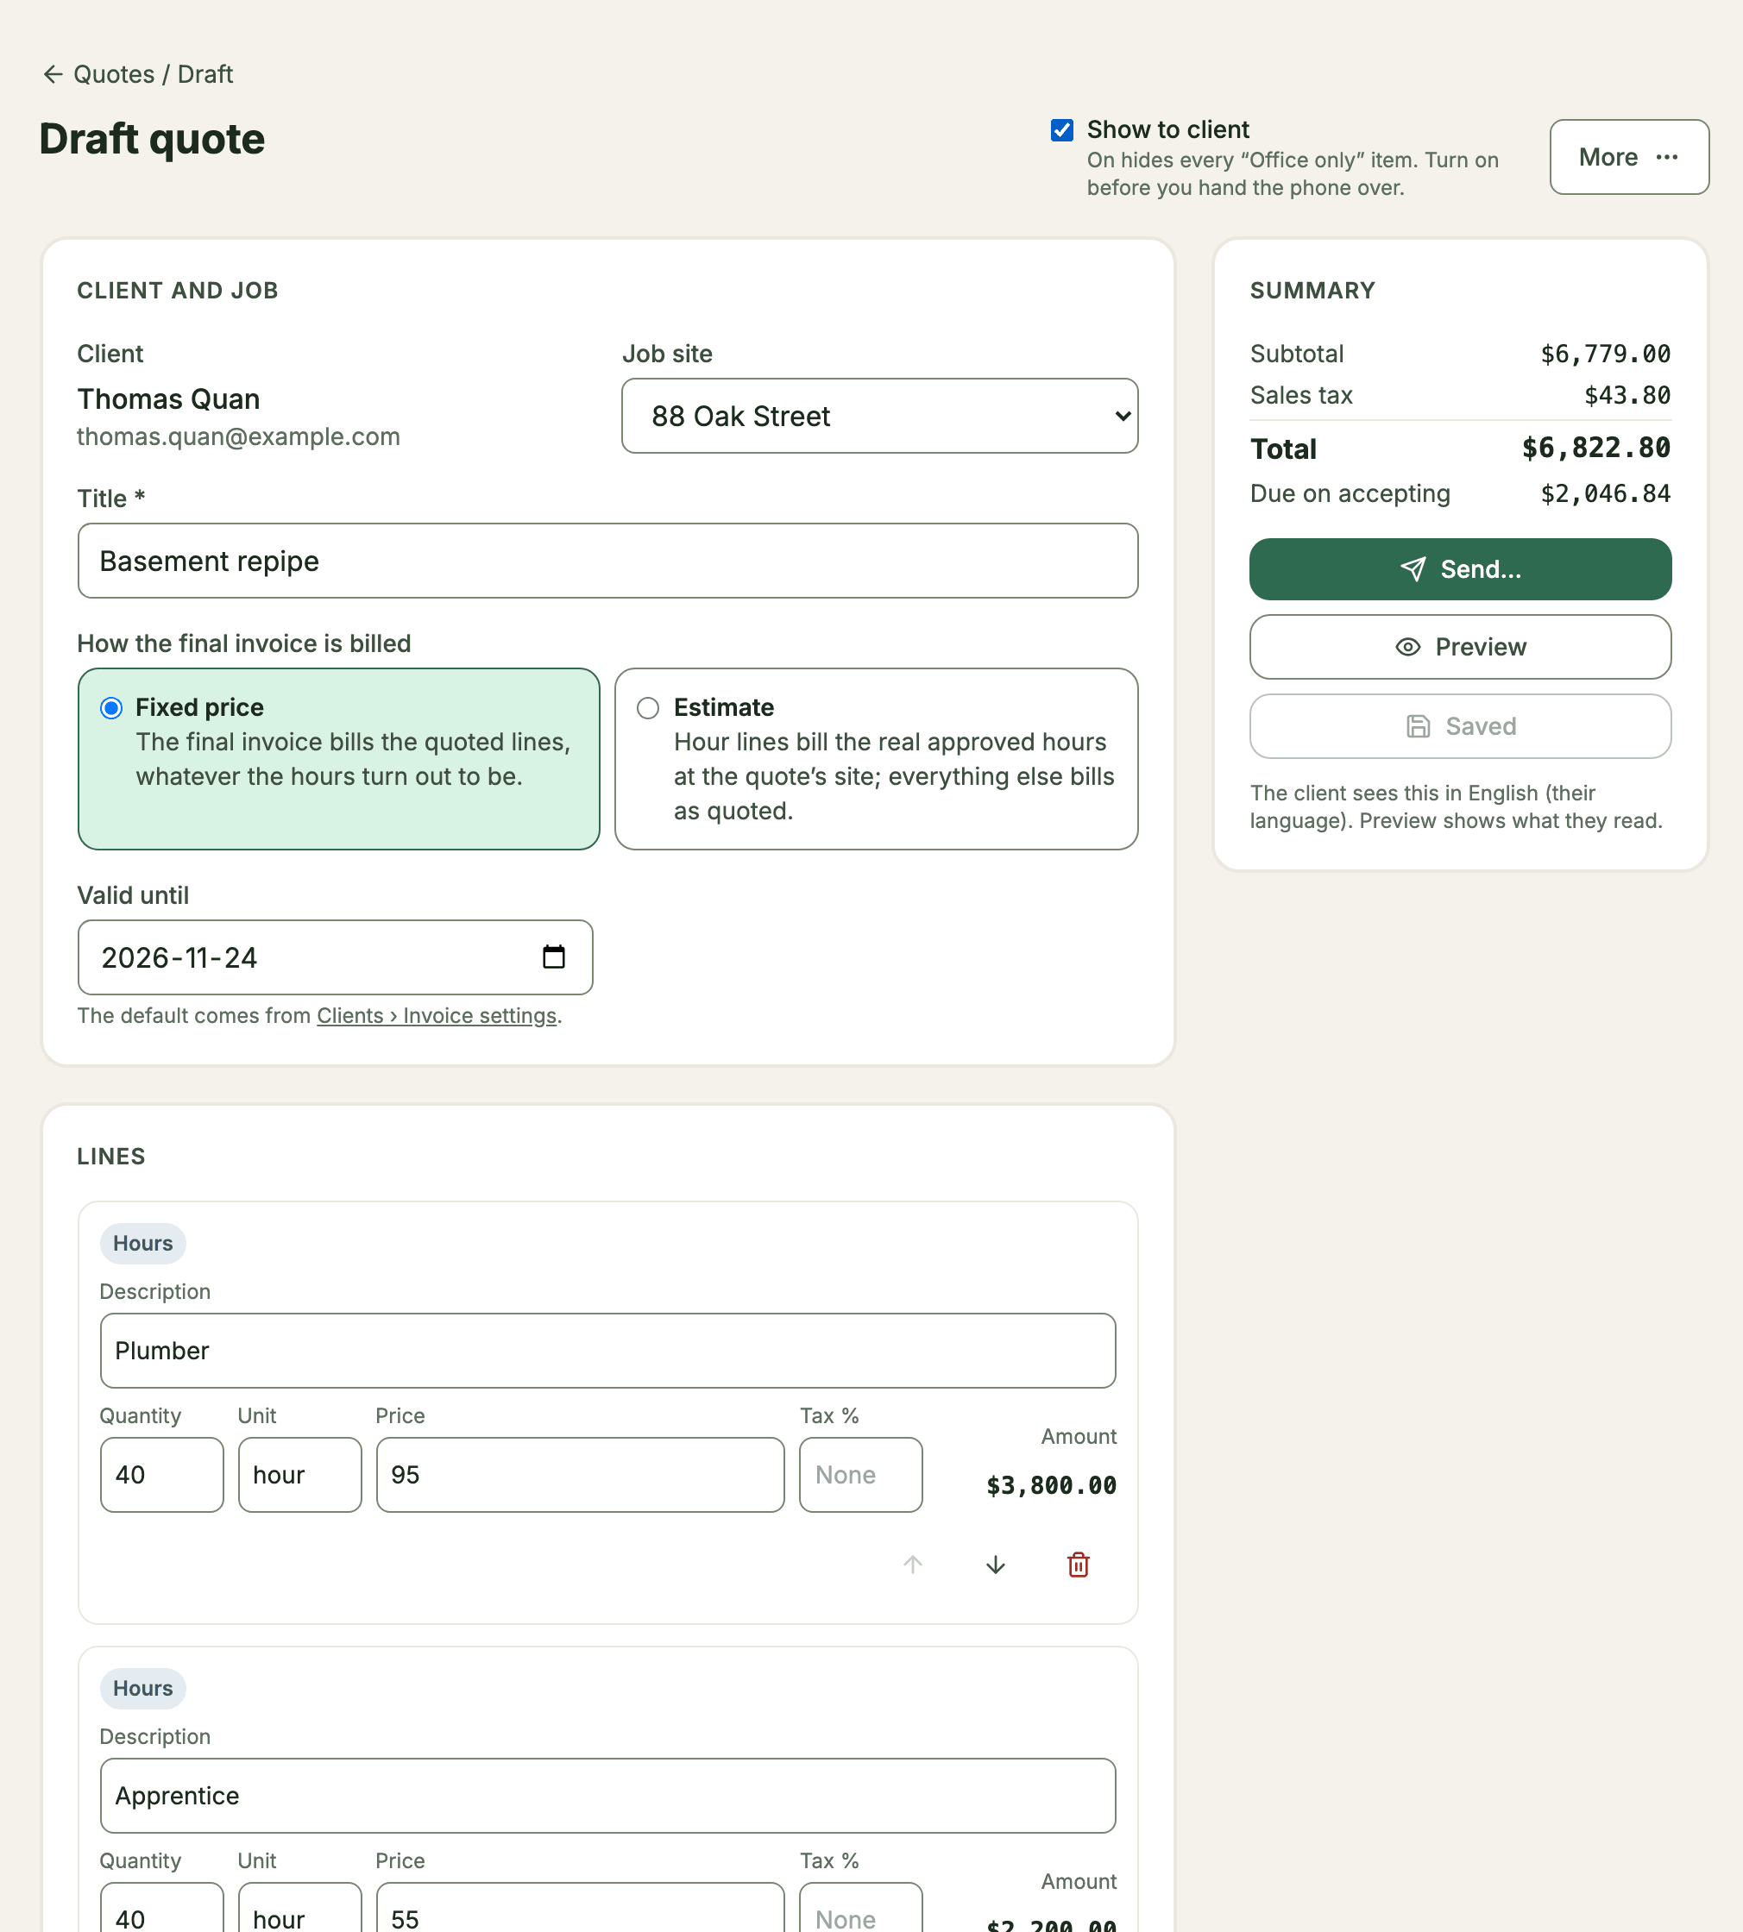Click the Total value $6,822.80
Viewport: 1743px width, 1932px height.
tap(1595, 448)
